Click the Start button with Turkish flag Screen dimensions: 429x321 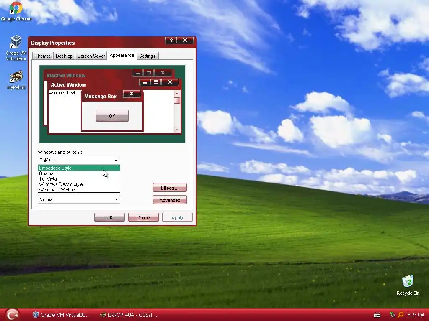click(12, 315)
